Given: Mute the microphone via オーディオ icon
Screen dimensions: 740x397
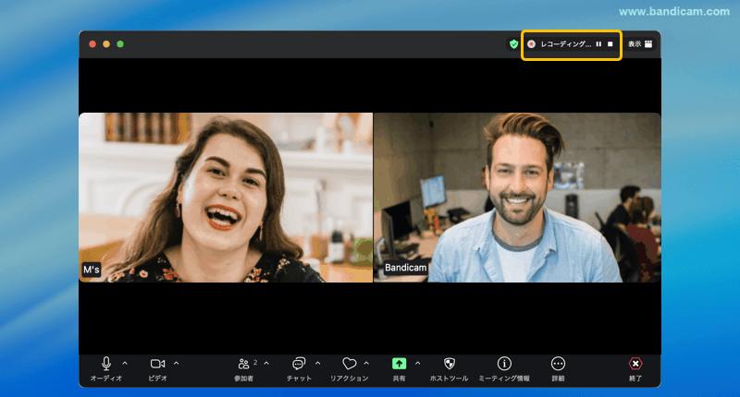Looking at the screenshot, I should tap(106, 364).
